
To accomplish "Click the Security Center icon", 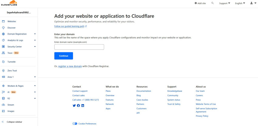I will pos(3,47).
